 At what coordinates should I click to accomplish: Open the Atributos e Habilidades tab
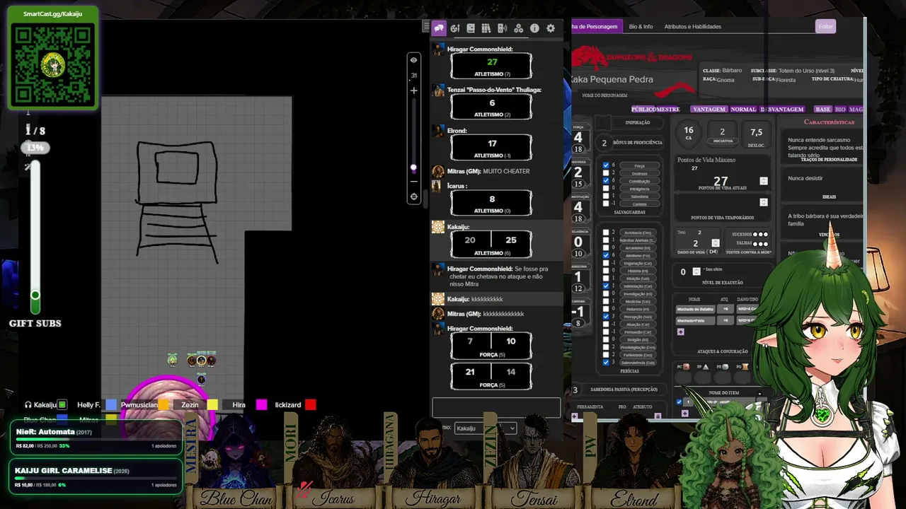693,27
